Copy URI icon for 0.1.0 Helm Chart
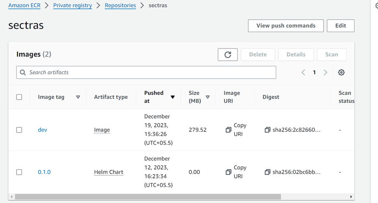 228,172
